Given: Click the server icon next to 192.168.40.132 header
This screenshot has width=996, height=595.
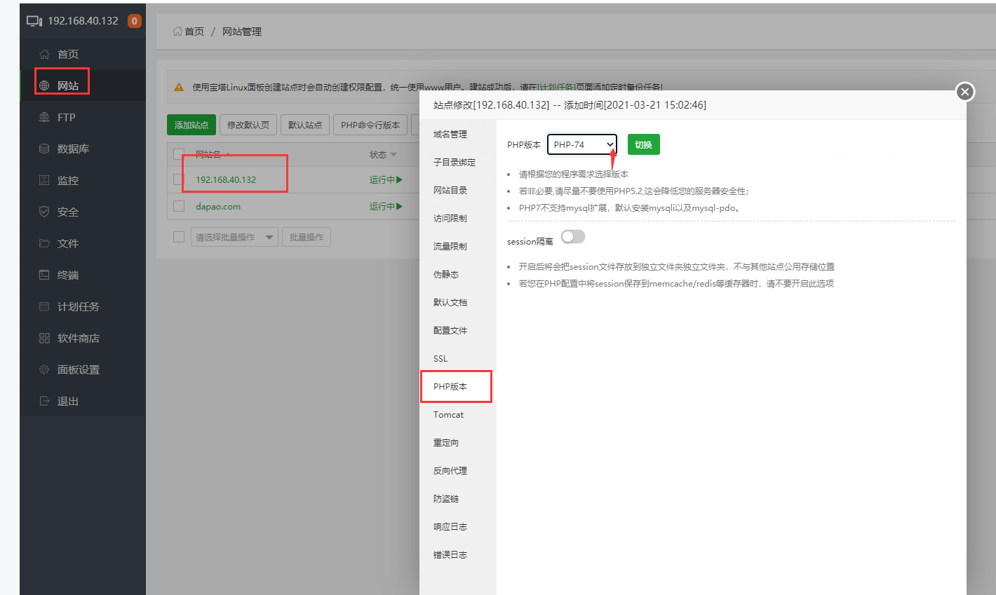Looking at the screenshot, I should tap(34, 21).
